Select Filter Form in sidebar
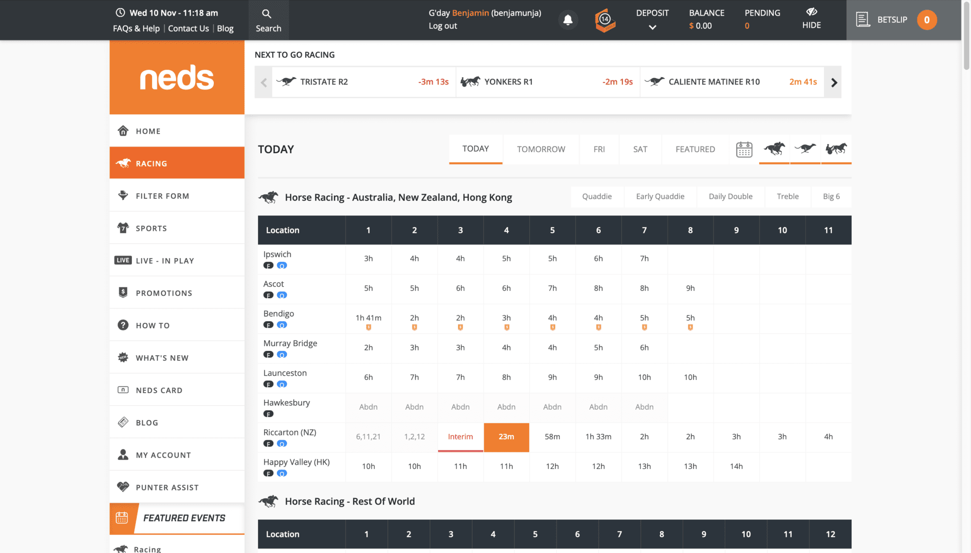Image resolution: width=971 pixels, height=553 pixels. [177, 196]
